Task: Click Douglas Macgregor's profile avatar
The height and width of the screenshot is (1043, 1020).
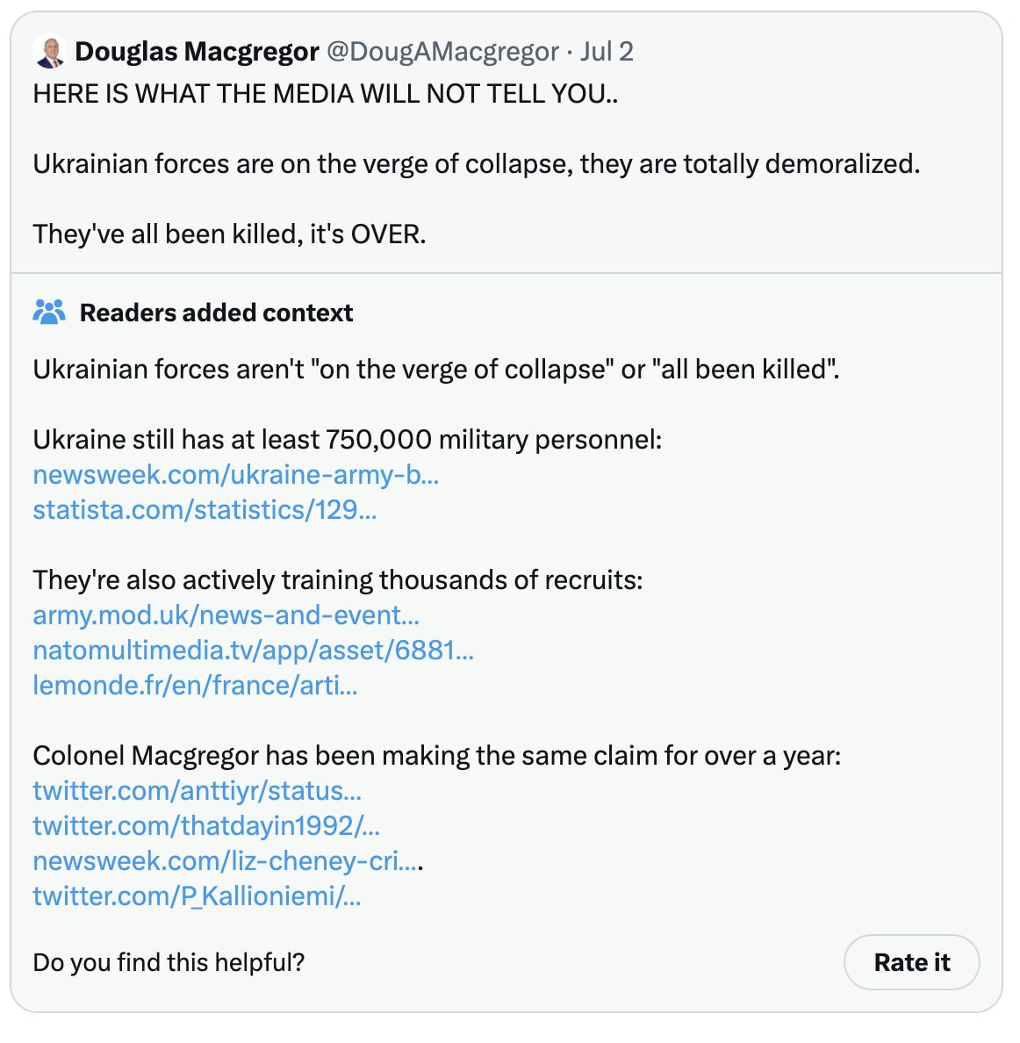Action: (50, 52)
